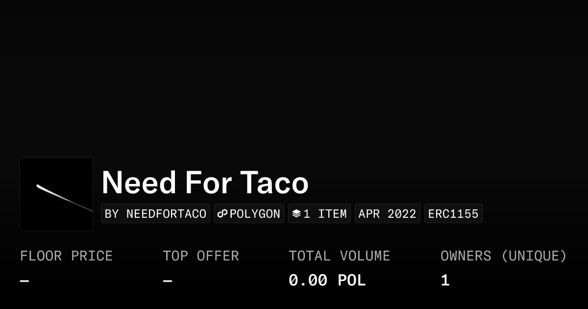Screen dimensions: 588x309
Task: Click the owners count value 1
Action: point(445,281)
